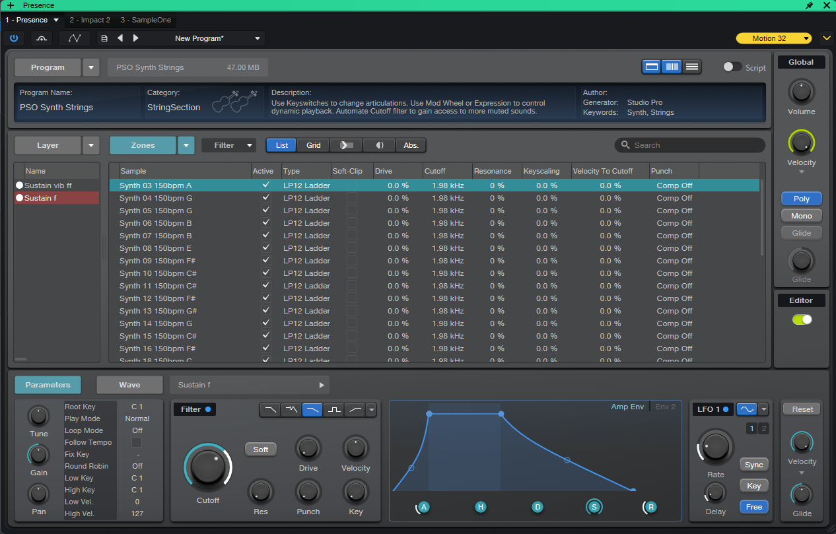Screen dimensions: 836x534
Task: Click the LFO Key button
Action: [754, 486]
